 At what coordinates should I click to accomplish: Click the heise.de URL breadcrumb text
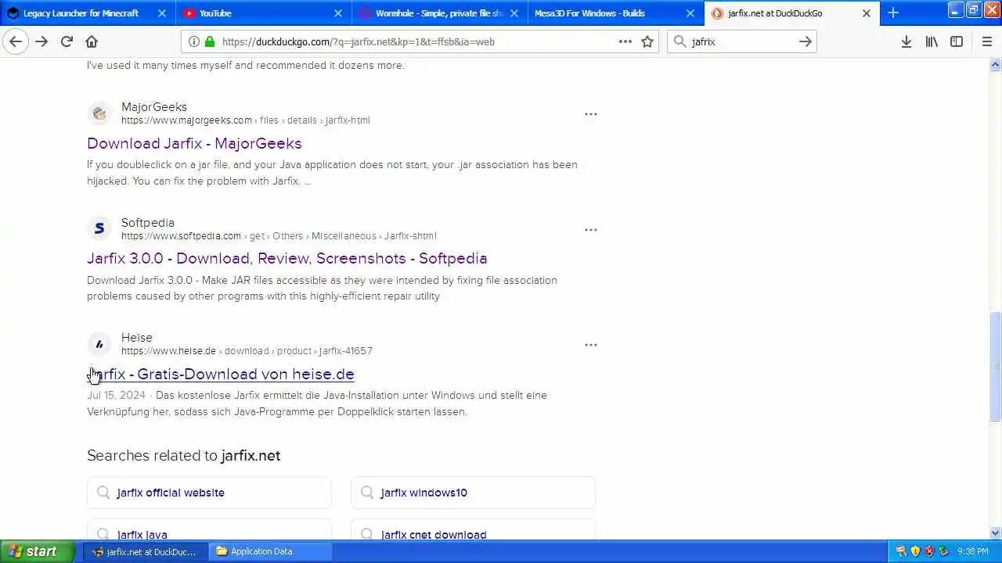tap(247, 351)
